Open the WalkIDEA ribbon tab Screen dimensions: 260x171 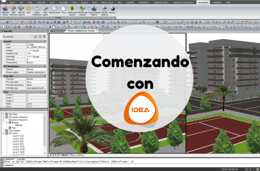coord(217,3)
